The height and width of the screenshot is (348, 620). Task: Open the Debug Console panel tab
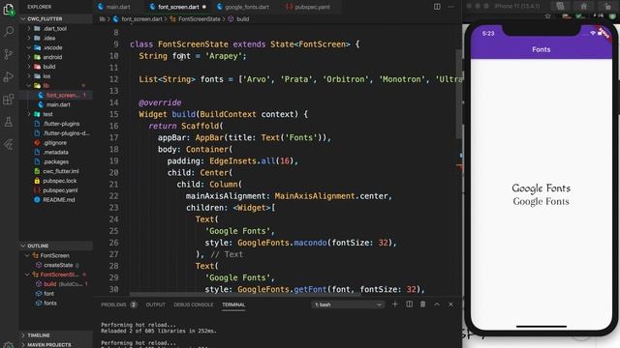[194, 304]
